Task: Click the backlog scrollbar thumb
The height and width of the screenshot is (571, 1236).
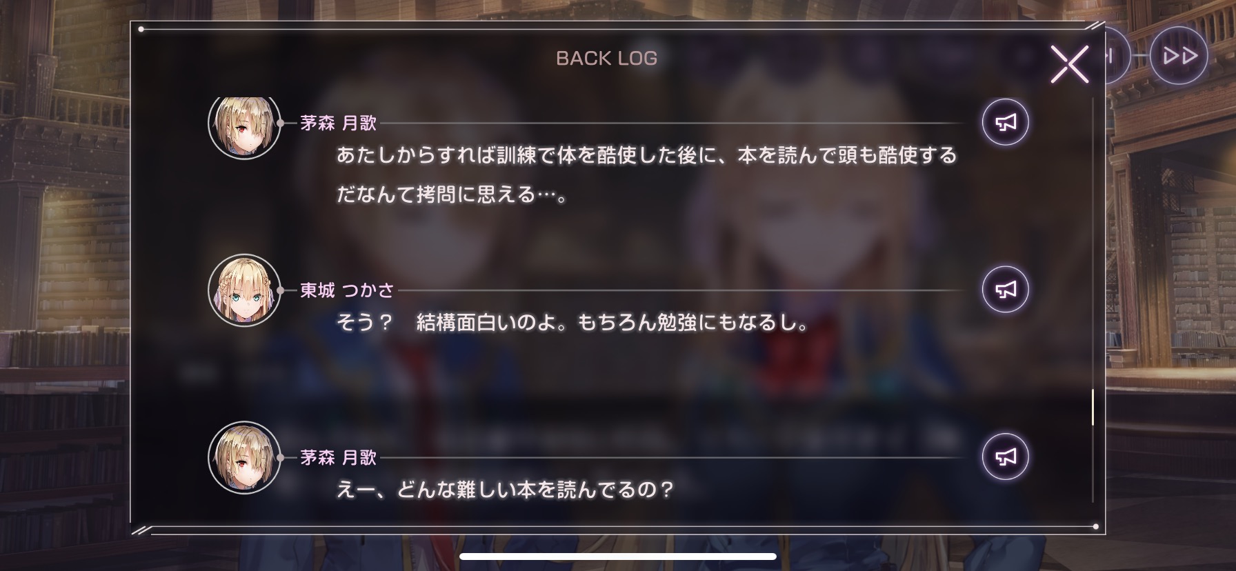Action: [1093, 408]
